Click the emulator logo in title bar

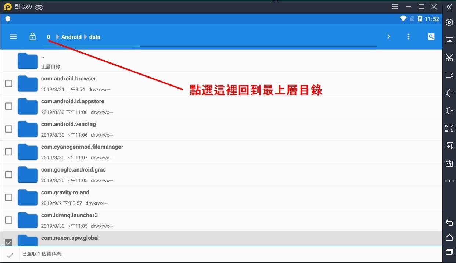click(8, 7)
